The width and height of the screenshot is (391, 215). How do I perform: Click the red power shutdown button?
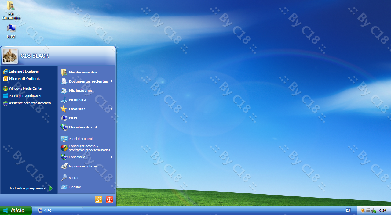(109, 199)
